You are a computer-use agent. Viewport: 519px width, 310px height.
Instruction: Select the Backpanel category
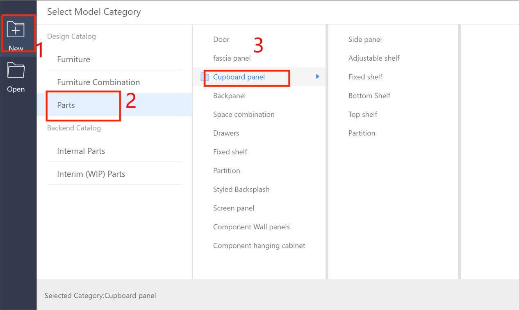click(x=230, y=96)
